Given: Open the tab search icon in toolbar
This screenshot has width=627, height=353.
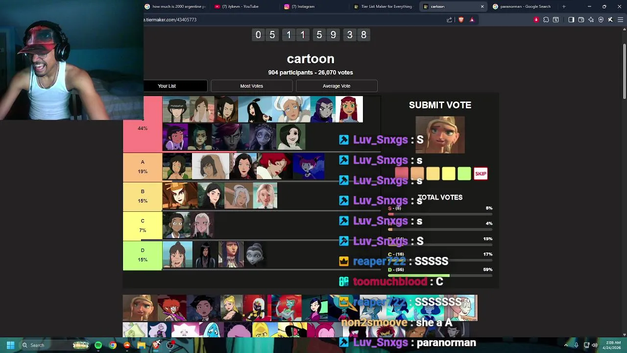Looking at the screenshot, I should pyautogui.click(x=555, y=20).
